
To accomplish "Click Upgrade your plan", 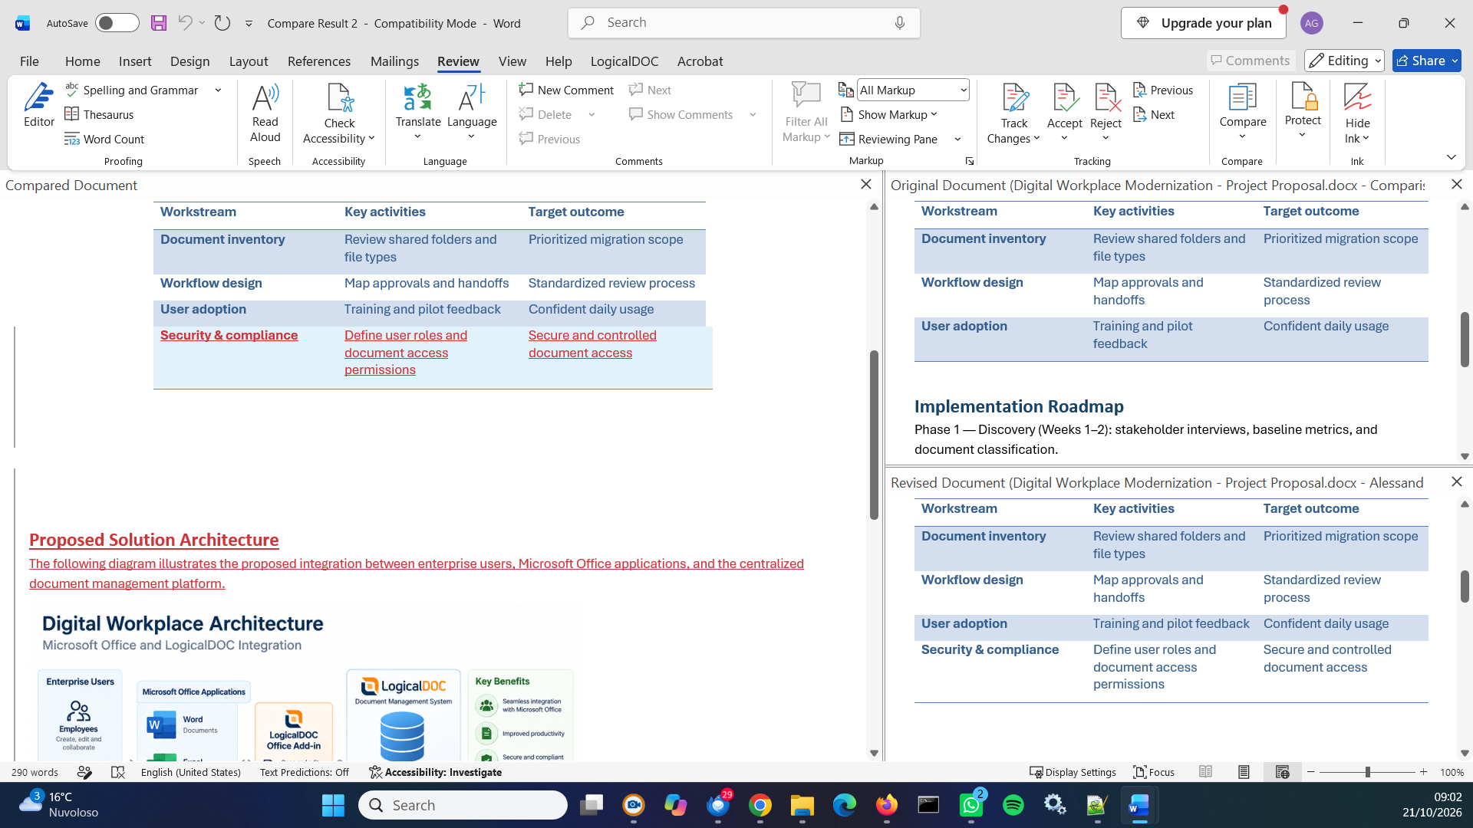I will (1203, 23).
